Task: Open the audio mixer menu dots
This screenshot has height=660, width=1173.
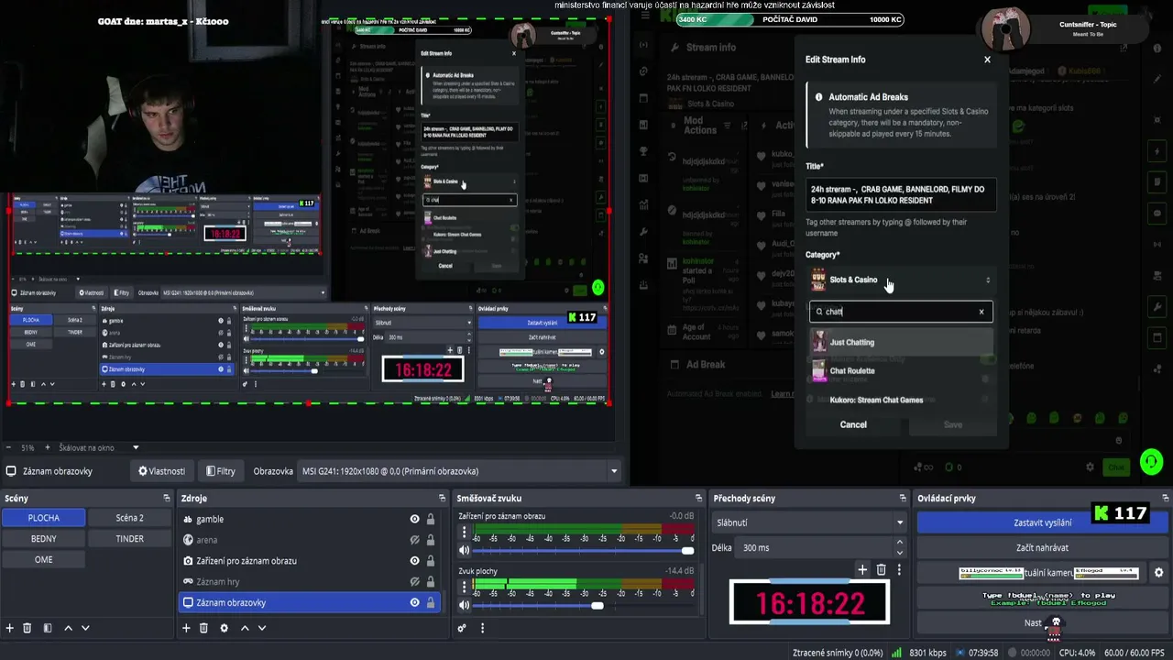Action: tap(482, 628)
